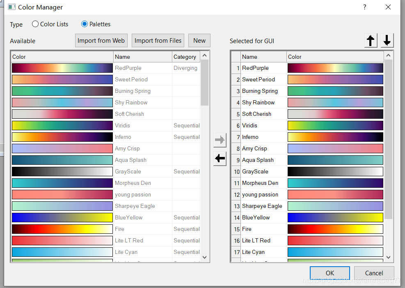Viewport: 405px width, 288px height.
Task: Click the right arrow add-to-selected icon
Action: [220, 140]
